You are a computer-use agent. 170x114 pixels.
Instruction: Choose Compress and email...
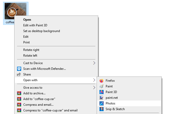56,105
